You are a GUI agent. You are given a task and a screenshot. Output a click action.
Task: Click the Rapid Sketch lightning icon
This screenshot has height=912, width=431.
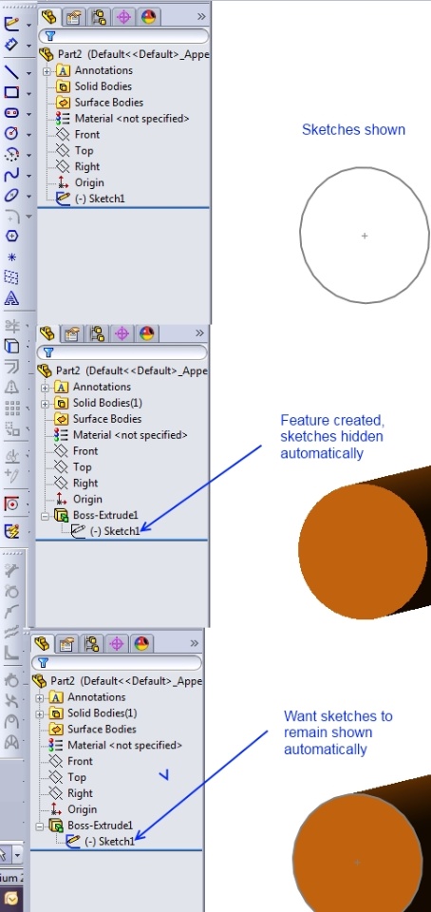coord(11,532)
